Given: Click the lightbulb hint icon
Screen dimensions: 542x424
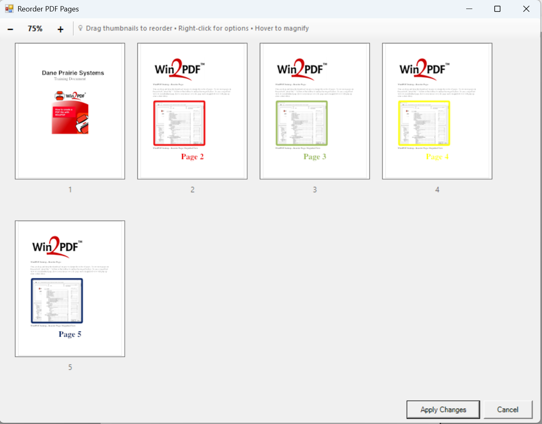Looking at the screenshot, I should tap(80, 28).
